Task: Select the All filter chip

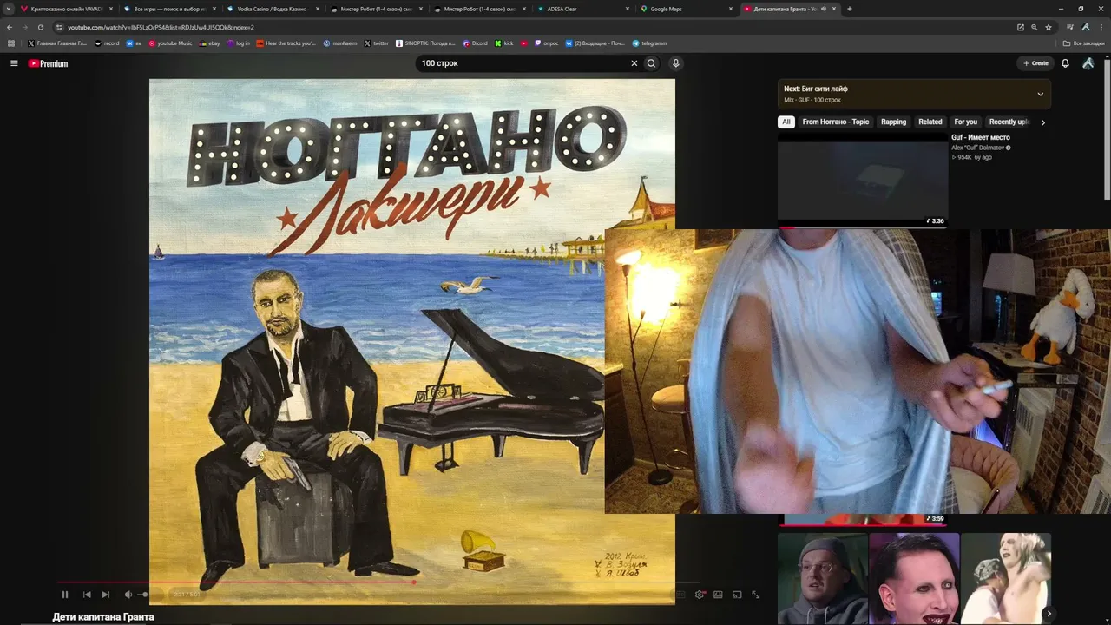Action: click(786, 122)
